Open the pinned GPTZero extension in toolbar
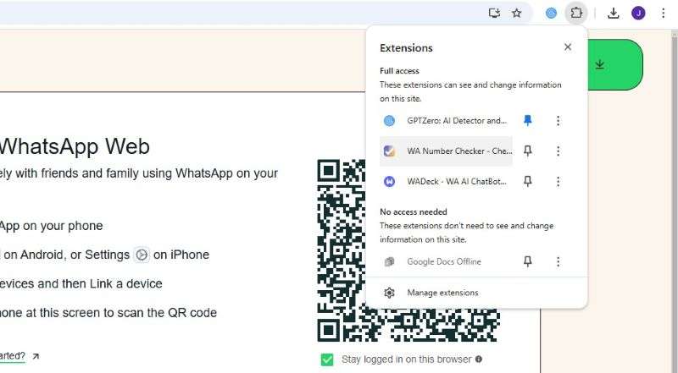The width and height of the screenshot is (678, 373). tap(551, 13)
